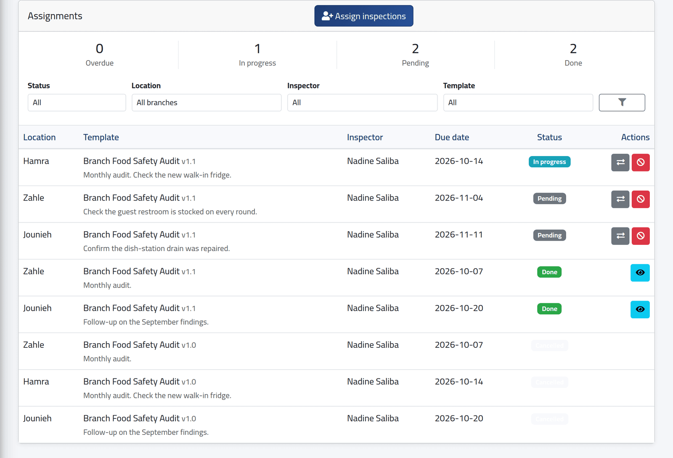This screenshot has height=458, width=673.
Task: Reassign the Jounieh 2026-11-11 assignment
Action: (x=620, y=236)
